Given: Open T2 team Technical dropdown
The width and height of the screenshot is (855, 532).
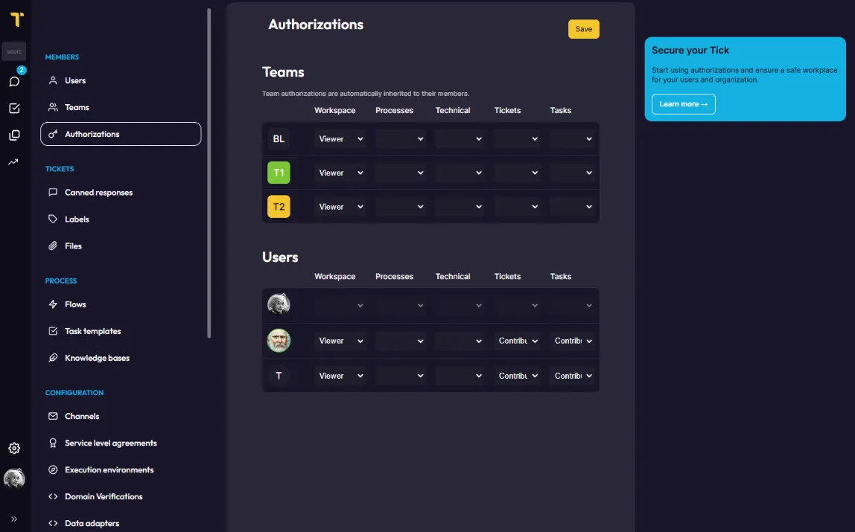Looking at the screenshot, I should 459,206.
